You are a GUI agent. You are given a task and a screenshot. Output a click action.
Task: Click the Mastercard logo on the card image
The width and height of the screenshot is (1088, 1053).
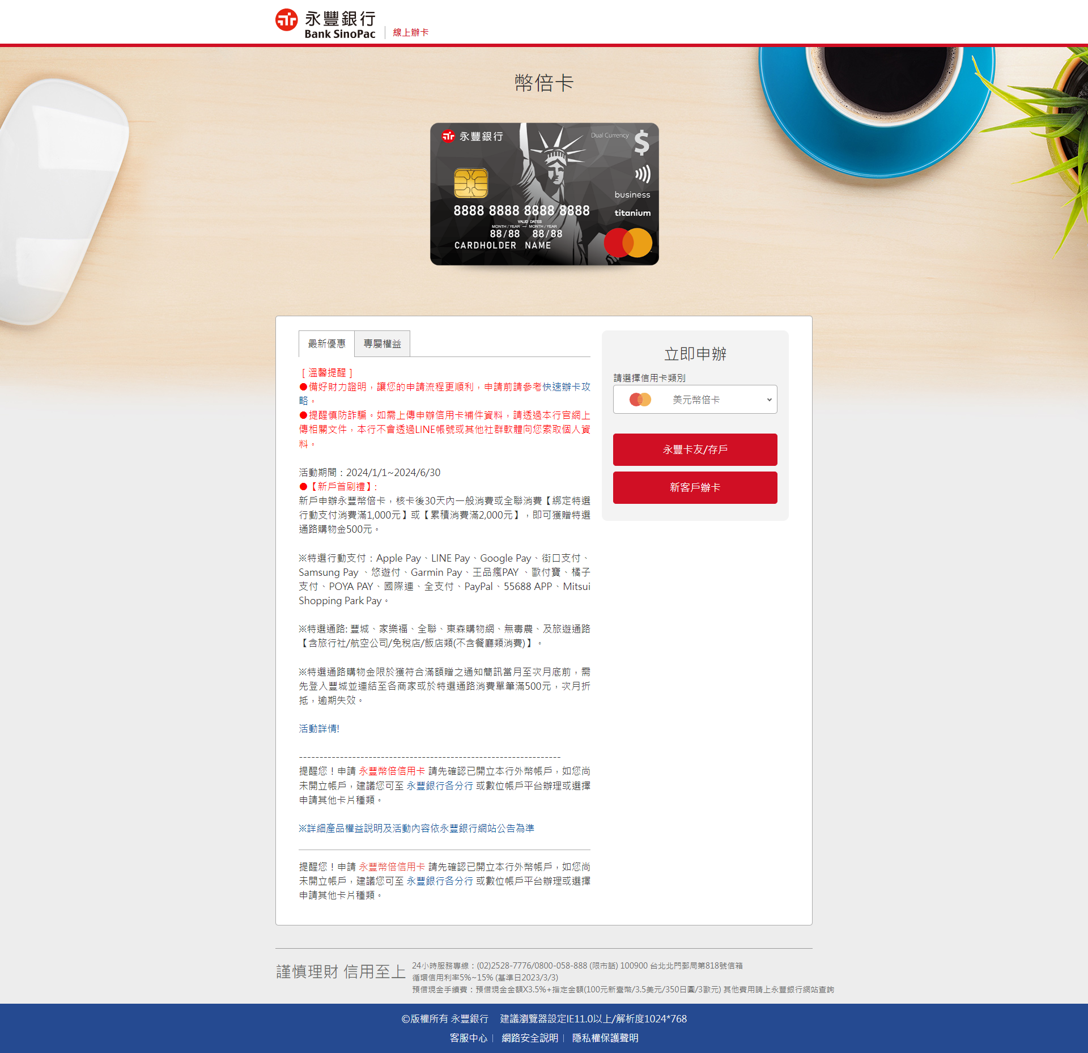[628, 243]
